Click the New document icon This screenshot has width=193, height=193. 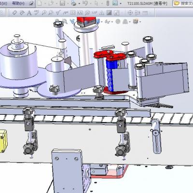pyautogui.click(x=40, y=3)
